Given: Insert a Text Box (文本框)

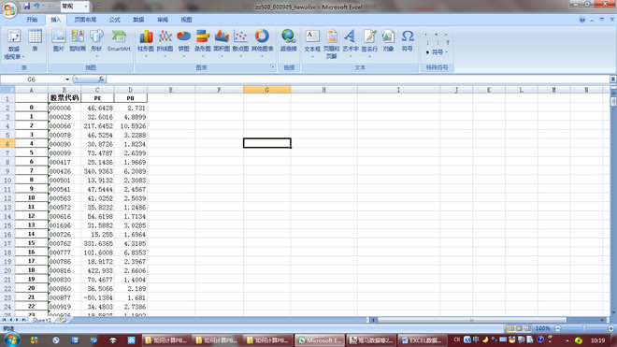Looking at the screenshot, I should click(312, 42).
